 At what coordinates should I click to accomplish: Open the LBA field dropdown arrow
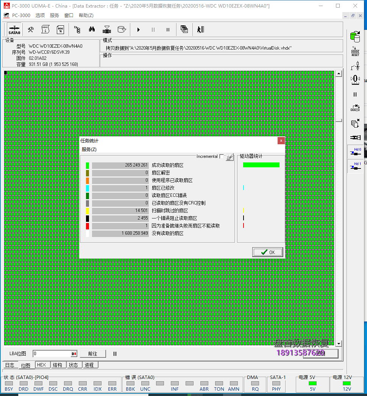click(74, 354)
